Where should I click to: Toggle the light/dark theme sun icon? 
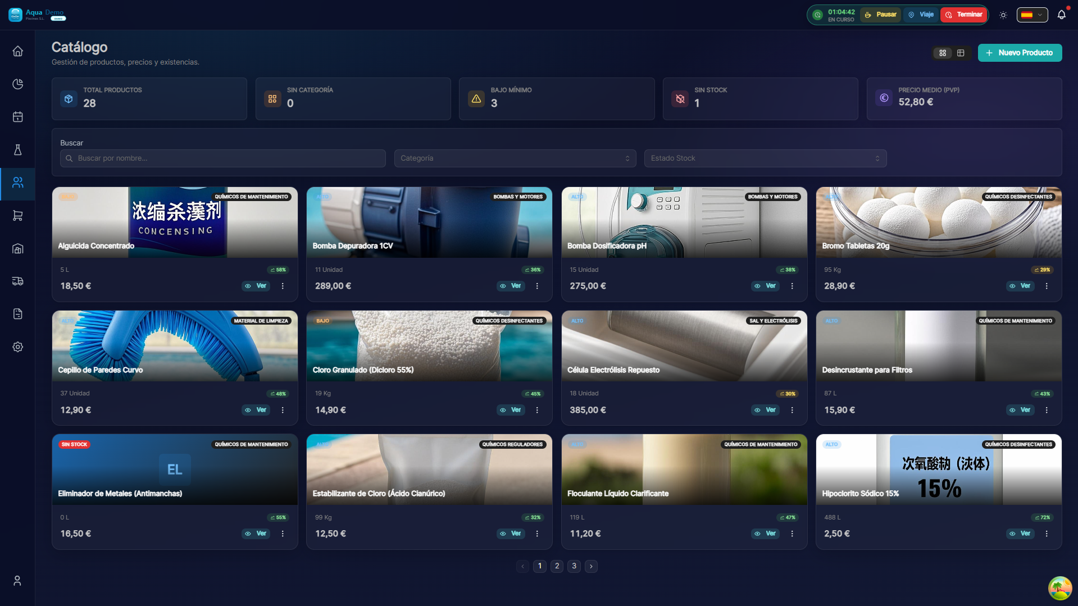click(x=1003, y=15)
